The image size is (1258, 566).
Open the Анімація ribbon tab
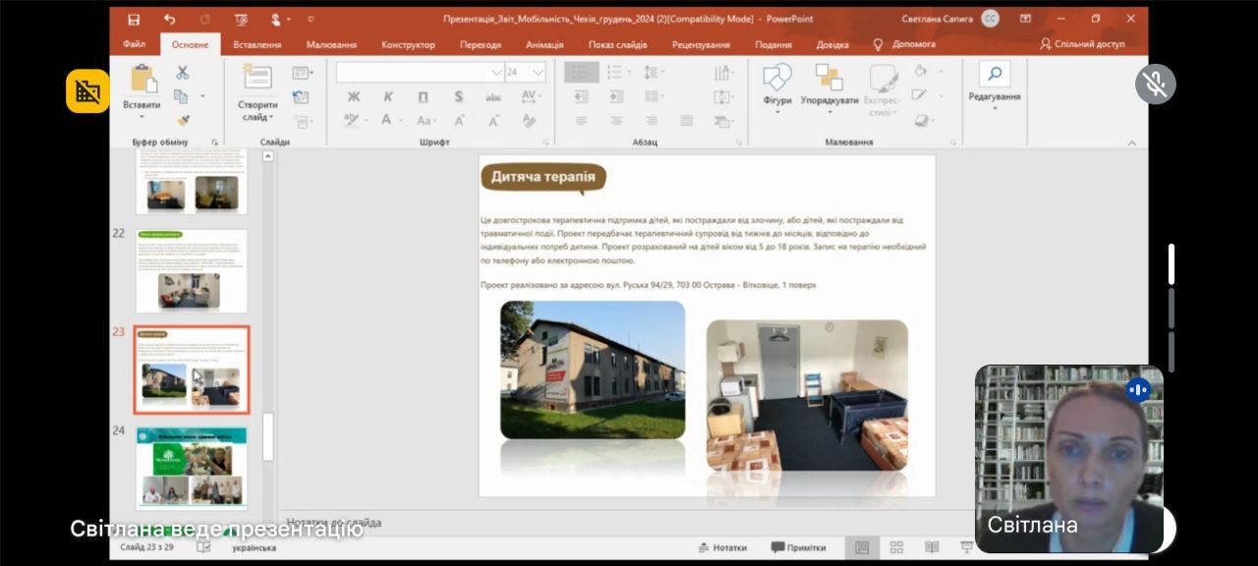pyautogui.click(x=544, y=44)
